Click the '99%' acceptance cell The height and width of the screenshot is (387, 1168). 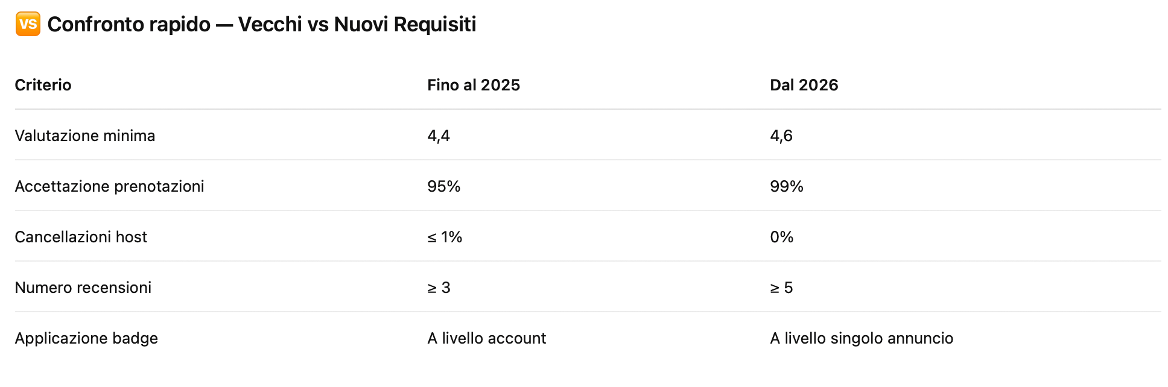786,186
